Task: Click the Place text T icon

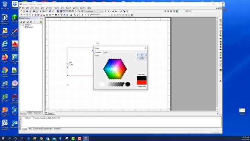Action: point(58,15)
